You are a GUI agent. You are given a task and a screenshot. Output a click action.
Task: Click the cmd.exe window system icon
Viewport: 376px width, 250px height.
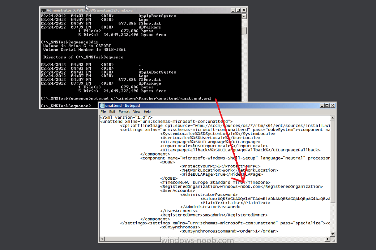43,10
